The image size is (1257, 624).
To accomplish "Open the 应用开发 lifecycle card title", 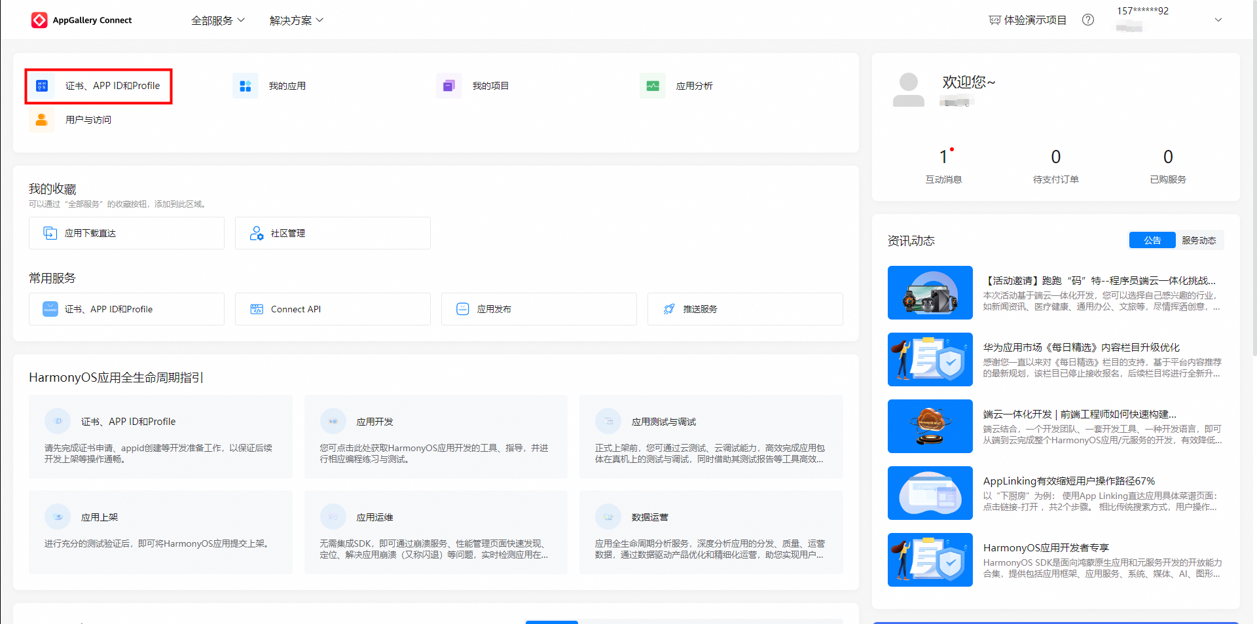I will pos(374,422).
